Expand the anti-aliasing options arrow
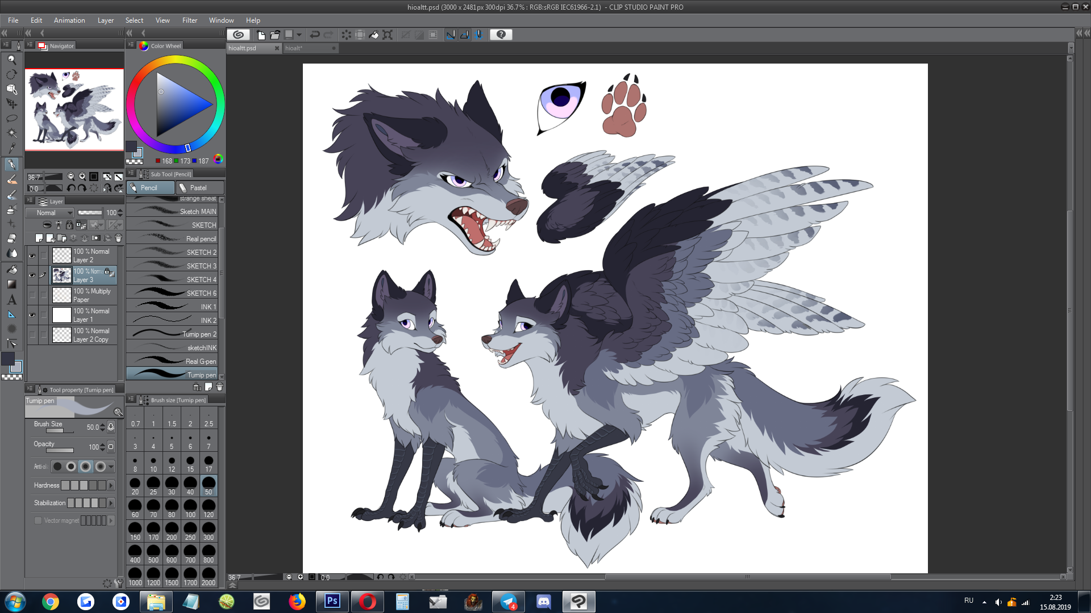The image size is (1091, 613). click(x=111, y=467)
